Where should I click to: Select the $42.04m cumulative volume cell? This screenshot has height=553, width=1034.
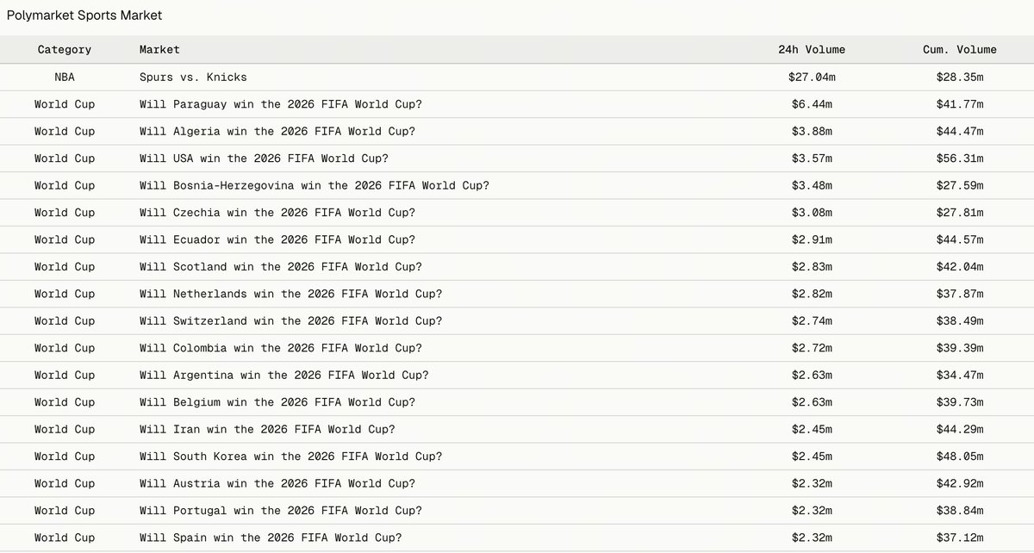(x=959, y=267)
